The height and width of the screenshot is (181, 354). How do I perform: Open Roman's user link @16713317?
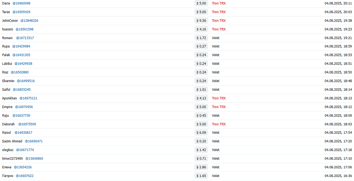pos(25,38)
